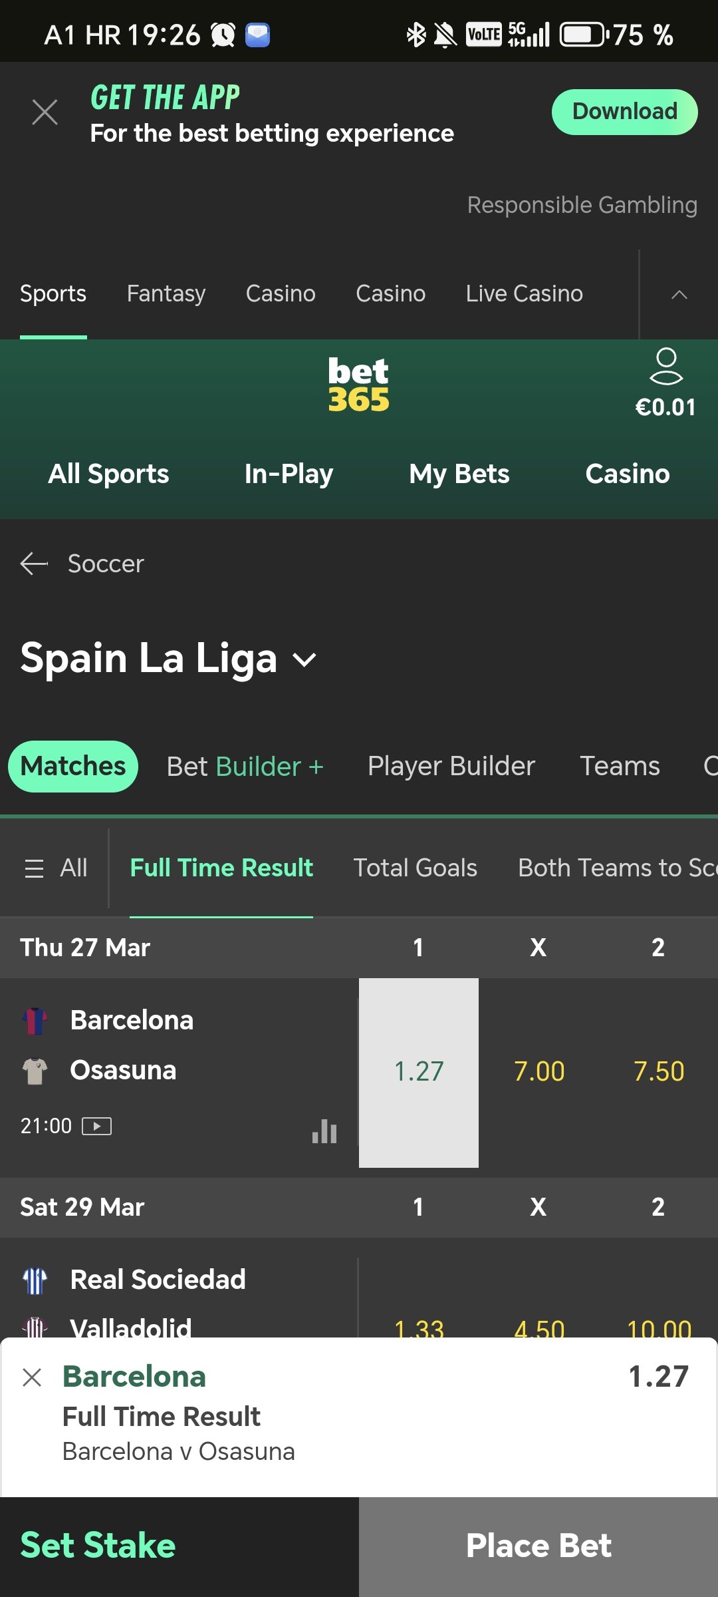Dismiss the Get The App banner
718x1597 pixels.
point(45,112)
